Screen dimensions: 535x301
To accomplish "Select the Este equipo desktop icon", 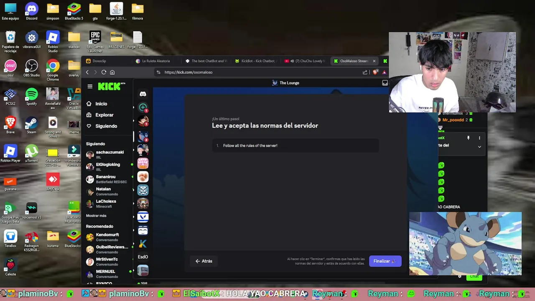I will pos(10,11).
